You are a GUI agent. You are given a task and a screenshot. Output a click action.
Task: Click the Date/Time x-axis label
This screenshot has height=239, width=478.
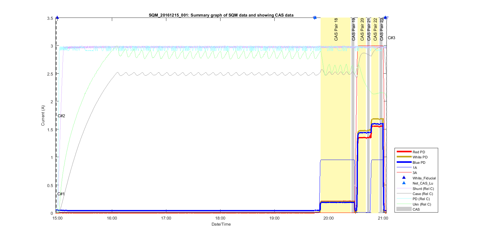point(221,224)
